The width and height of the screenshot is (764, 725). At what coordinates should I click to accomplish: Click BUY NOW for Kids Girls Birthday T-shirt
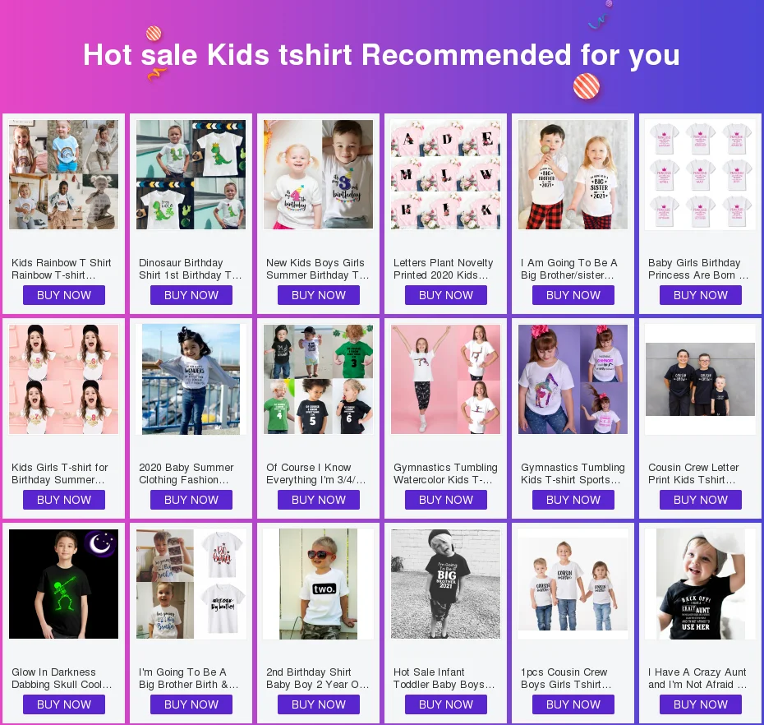64,500
